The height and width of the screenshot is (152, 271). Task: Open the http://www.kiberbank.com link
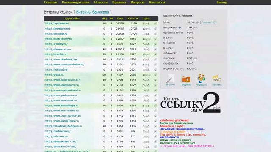coord(61,60)
